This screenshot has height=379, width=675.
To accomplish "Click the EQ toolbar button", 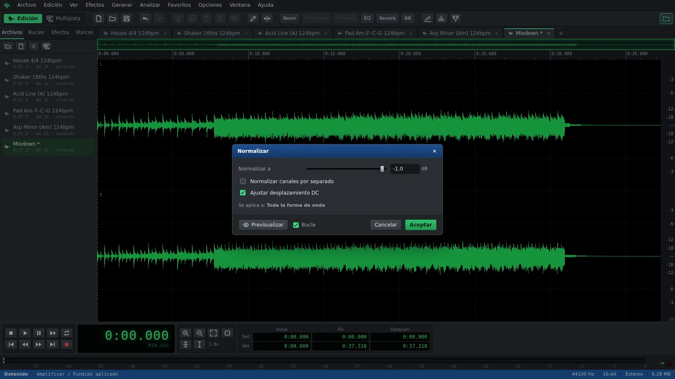I will tap(367, 19).
